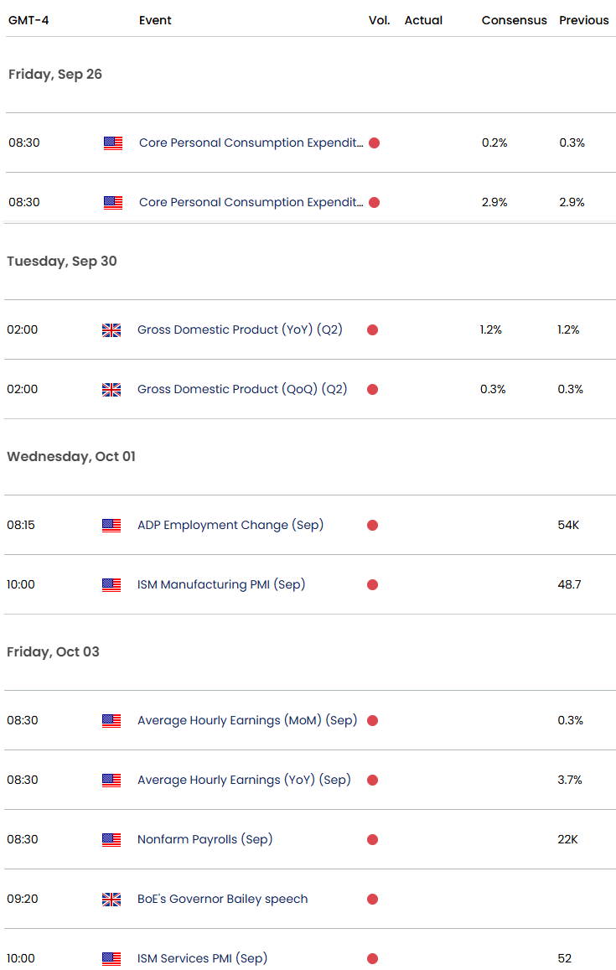Click the GMT-4 timezone header

tap(27, 20)
